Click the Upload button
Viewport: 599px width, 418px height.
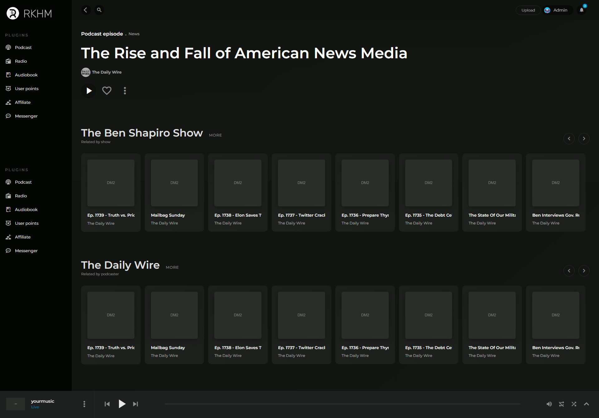click(x=528, y=10)
